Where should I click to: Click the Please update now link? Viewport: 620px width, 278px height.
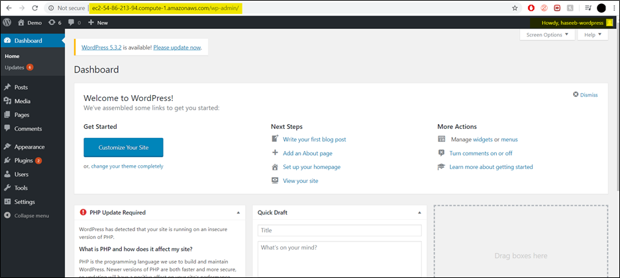pos(177,48)
